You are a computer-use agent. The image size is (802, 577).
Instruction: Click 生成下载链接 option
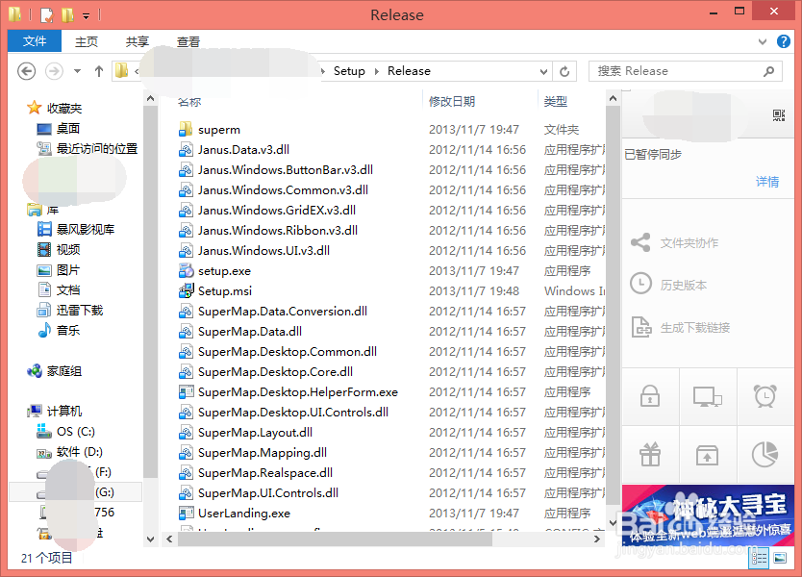[694, 327]
